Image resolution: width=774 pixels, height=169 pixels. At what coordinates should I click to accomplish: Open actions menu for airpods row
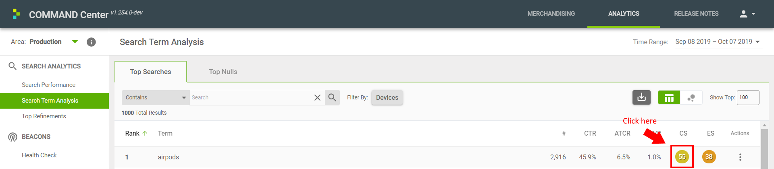[740, 157]
